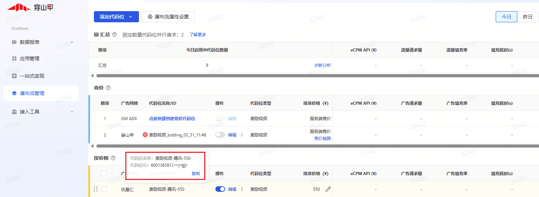
Task: Toggle the GM ADX row switch
Action: click(220, 119)
